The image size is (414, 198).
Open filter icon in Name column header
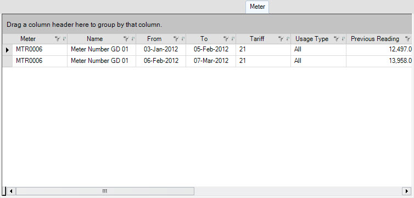126,39
